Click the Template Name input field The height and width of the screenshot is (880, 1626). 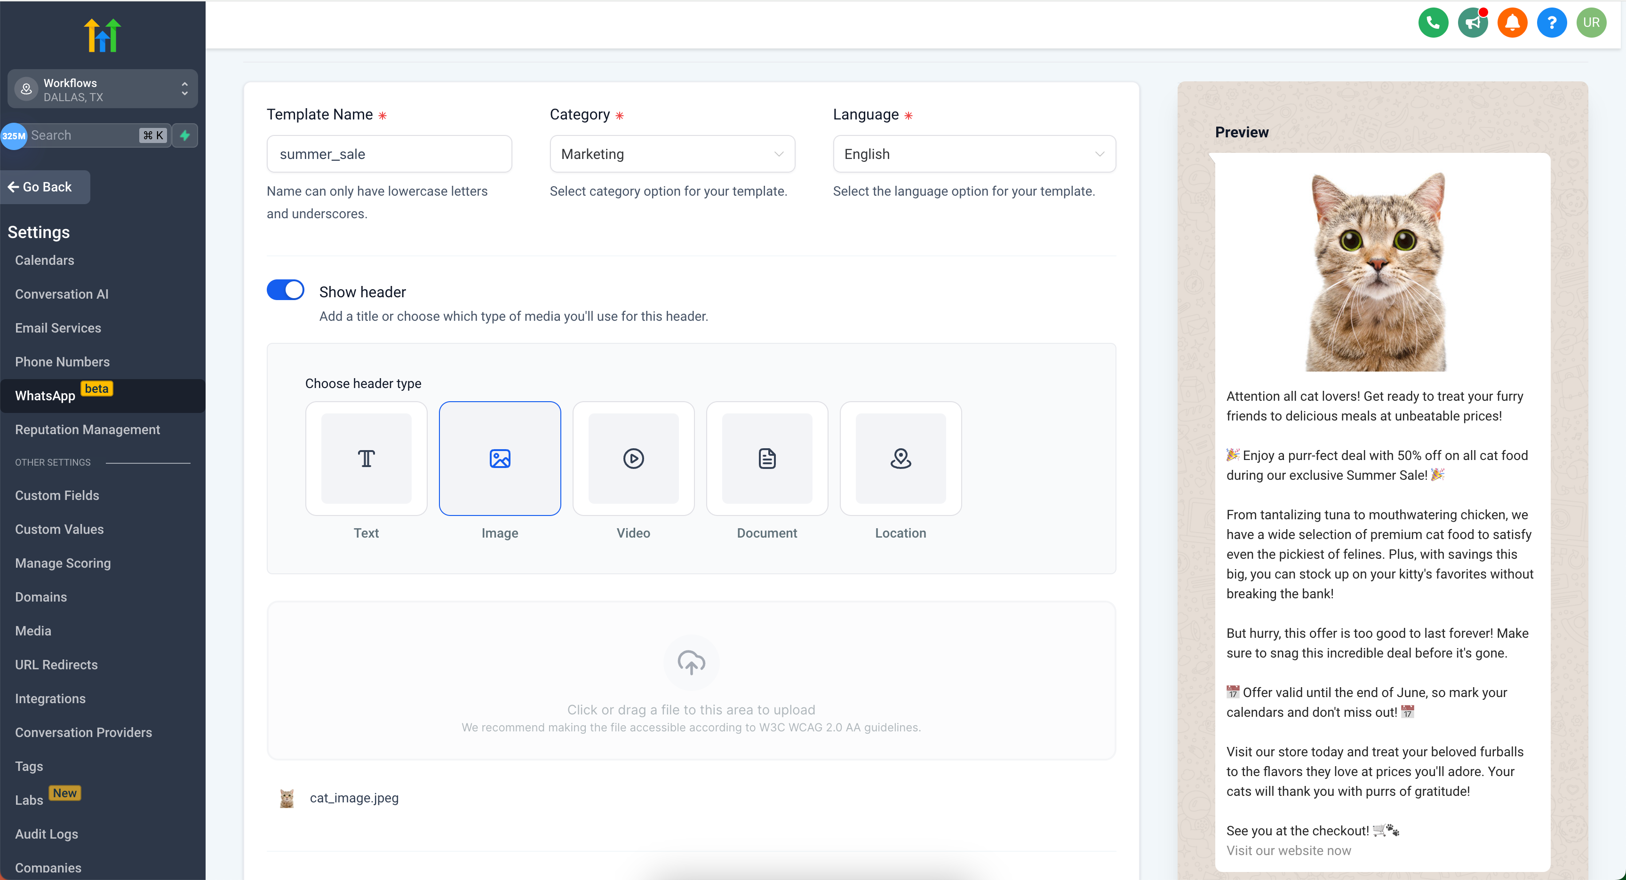[x=389, y=154]
